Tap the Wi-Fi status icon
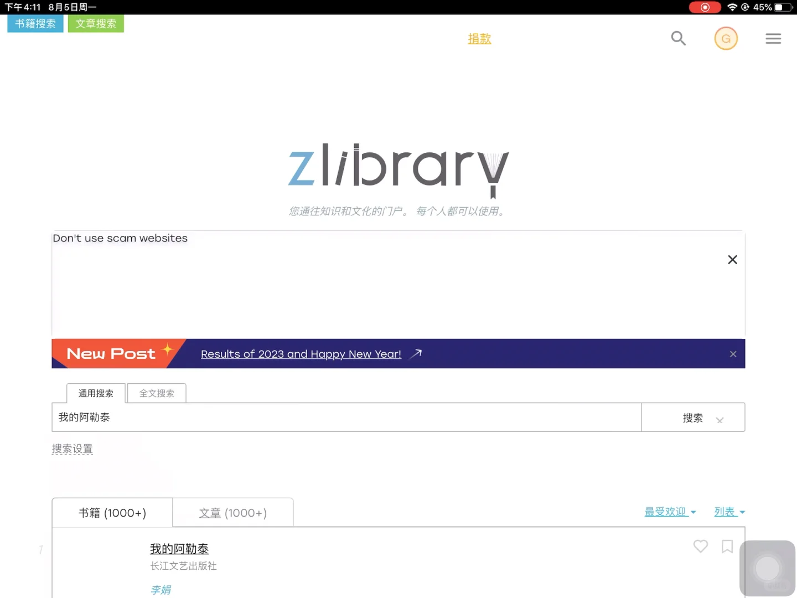Screen dimensions: 797x598 coord(732,7)
